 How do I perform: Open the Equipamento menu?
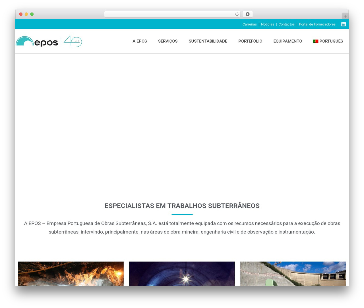288,41
